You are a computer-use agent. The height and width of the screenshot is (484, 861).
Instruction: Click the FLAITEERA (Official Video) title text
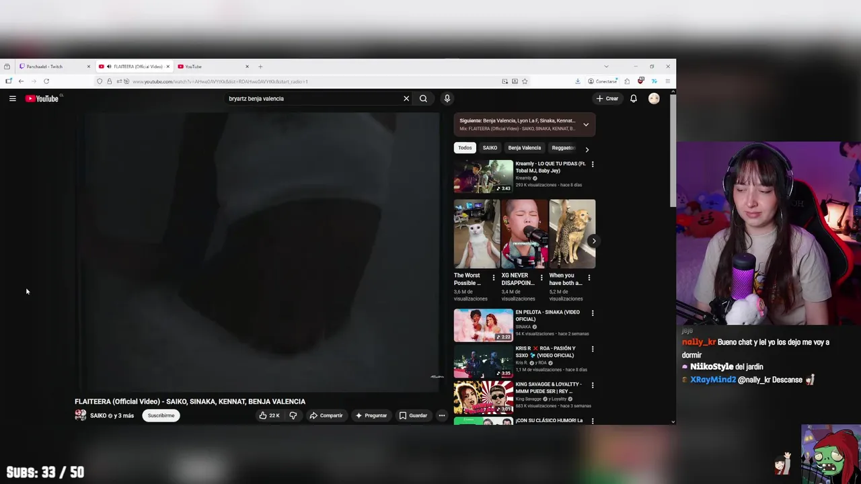pos(190,401)
